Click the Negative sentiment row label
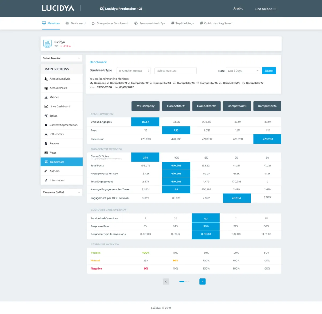 (96, 268)
